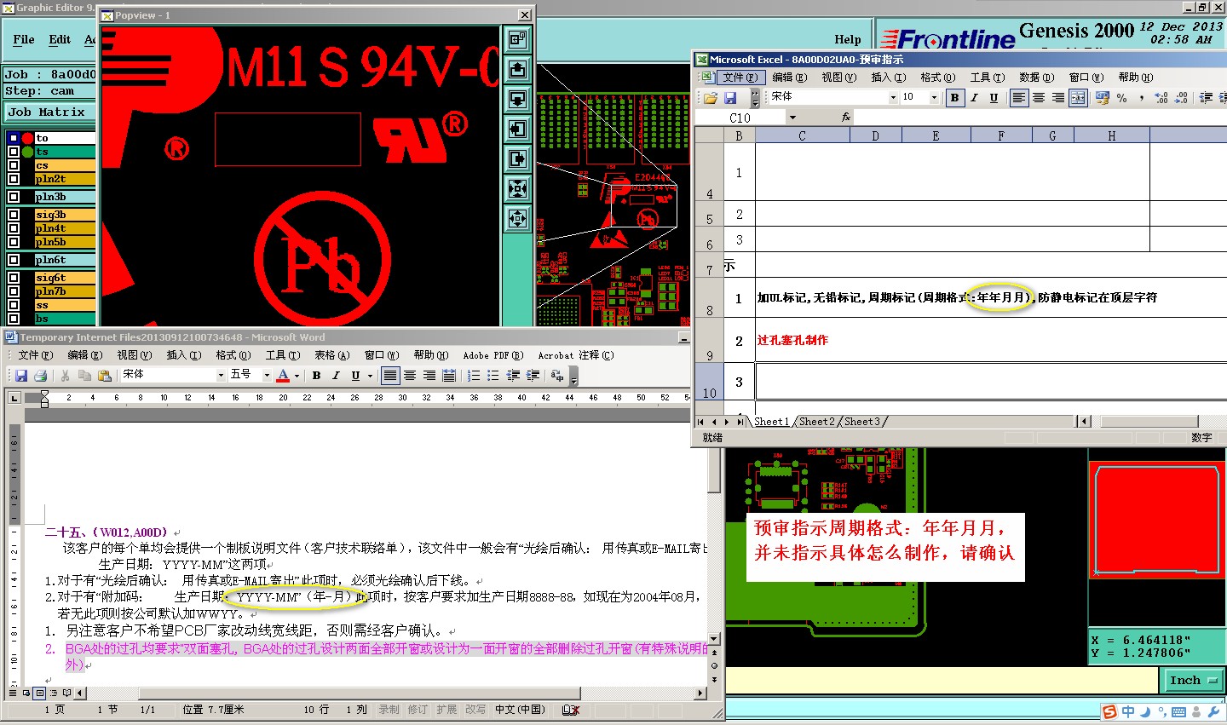The width and height of the screenshot is (1227, 725).
Task: Toggle the 'pln6t' layer checkbox
Action: coord(14,260)
